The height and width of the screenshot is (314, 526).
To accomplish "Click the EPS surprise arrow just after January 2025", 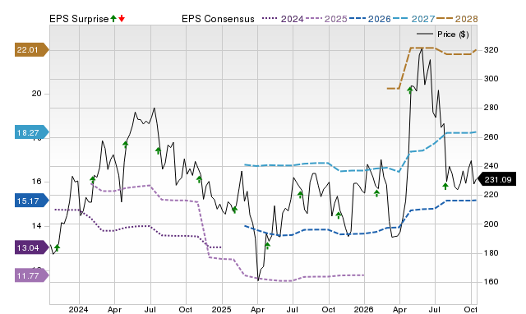I will [x=234, y=210].
